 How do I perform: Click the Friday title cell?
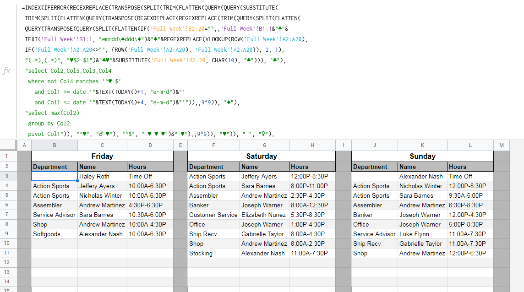pos(102,156)
